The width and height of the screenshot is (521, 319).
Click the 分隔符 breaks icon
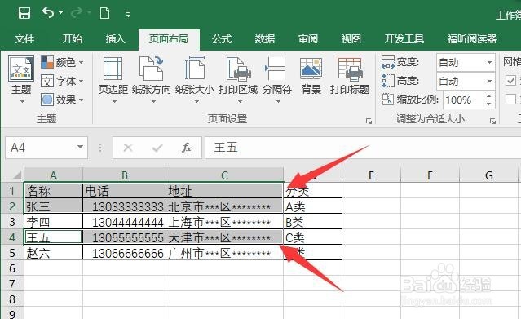click(x=276, y=69)
